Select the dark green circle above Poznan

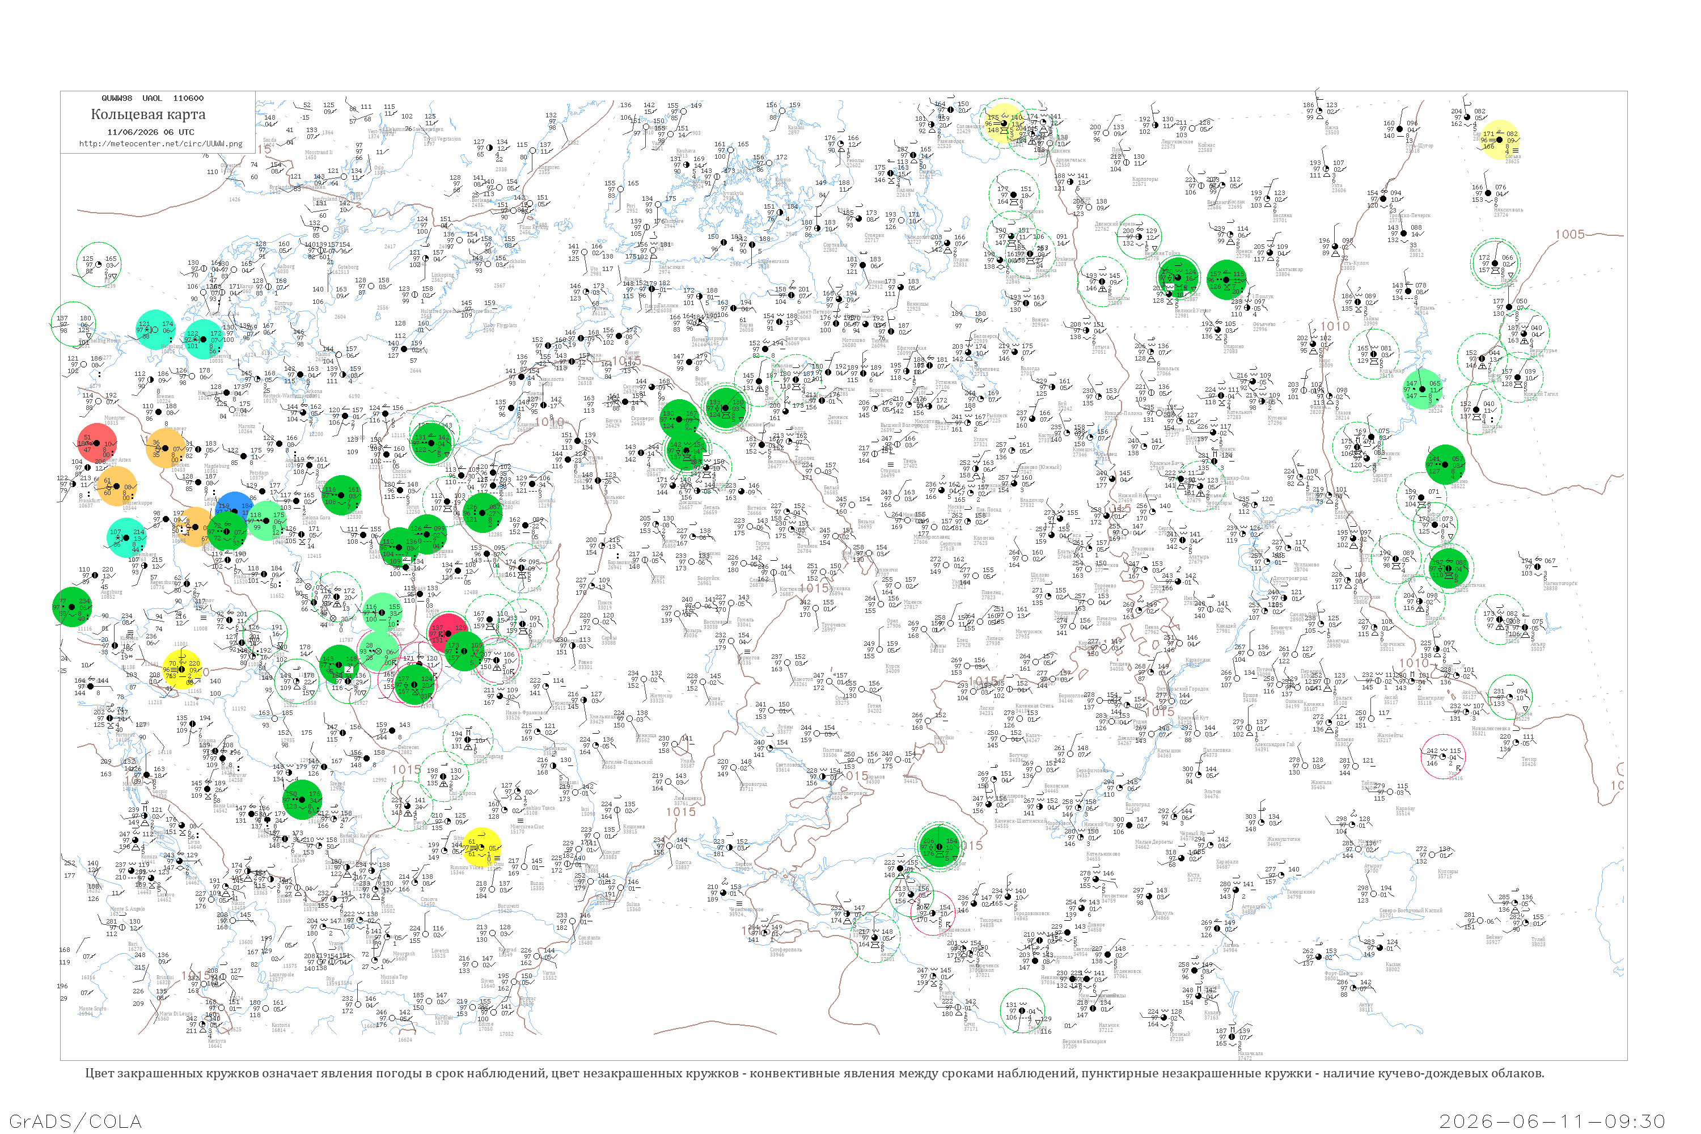click(341, 494)
